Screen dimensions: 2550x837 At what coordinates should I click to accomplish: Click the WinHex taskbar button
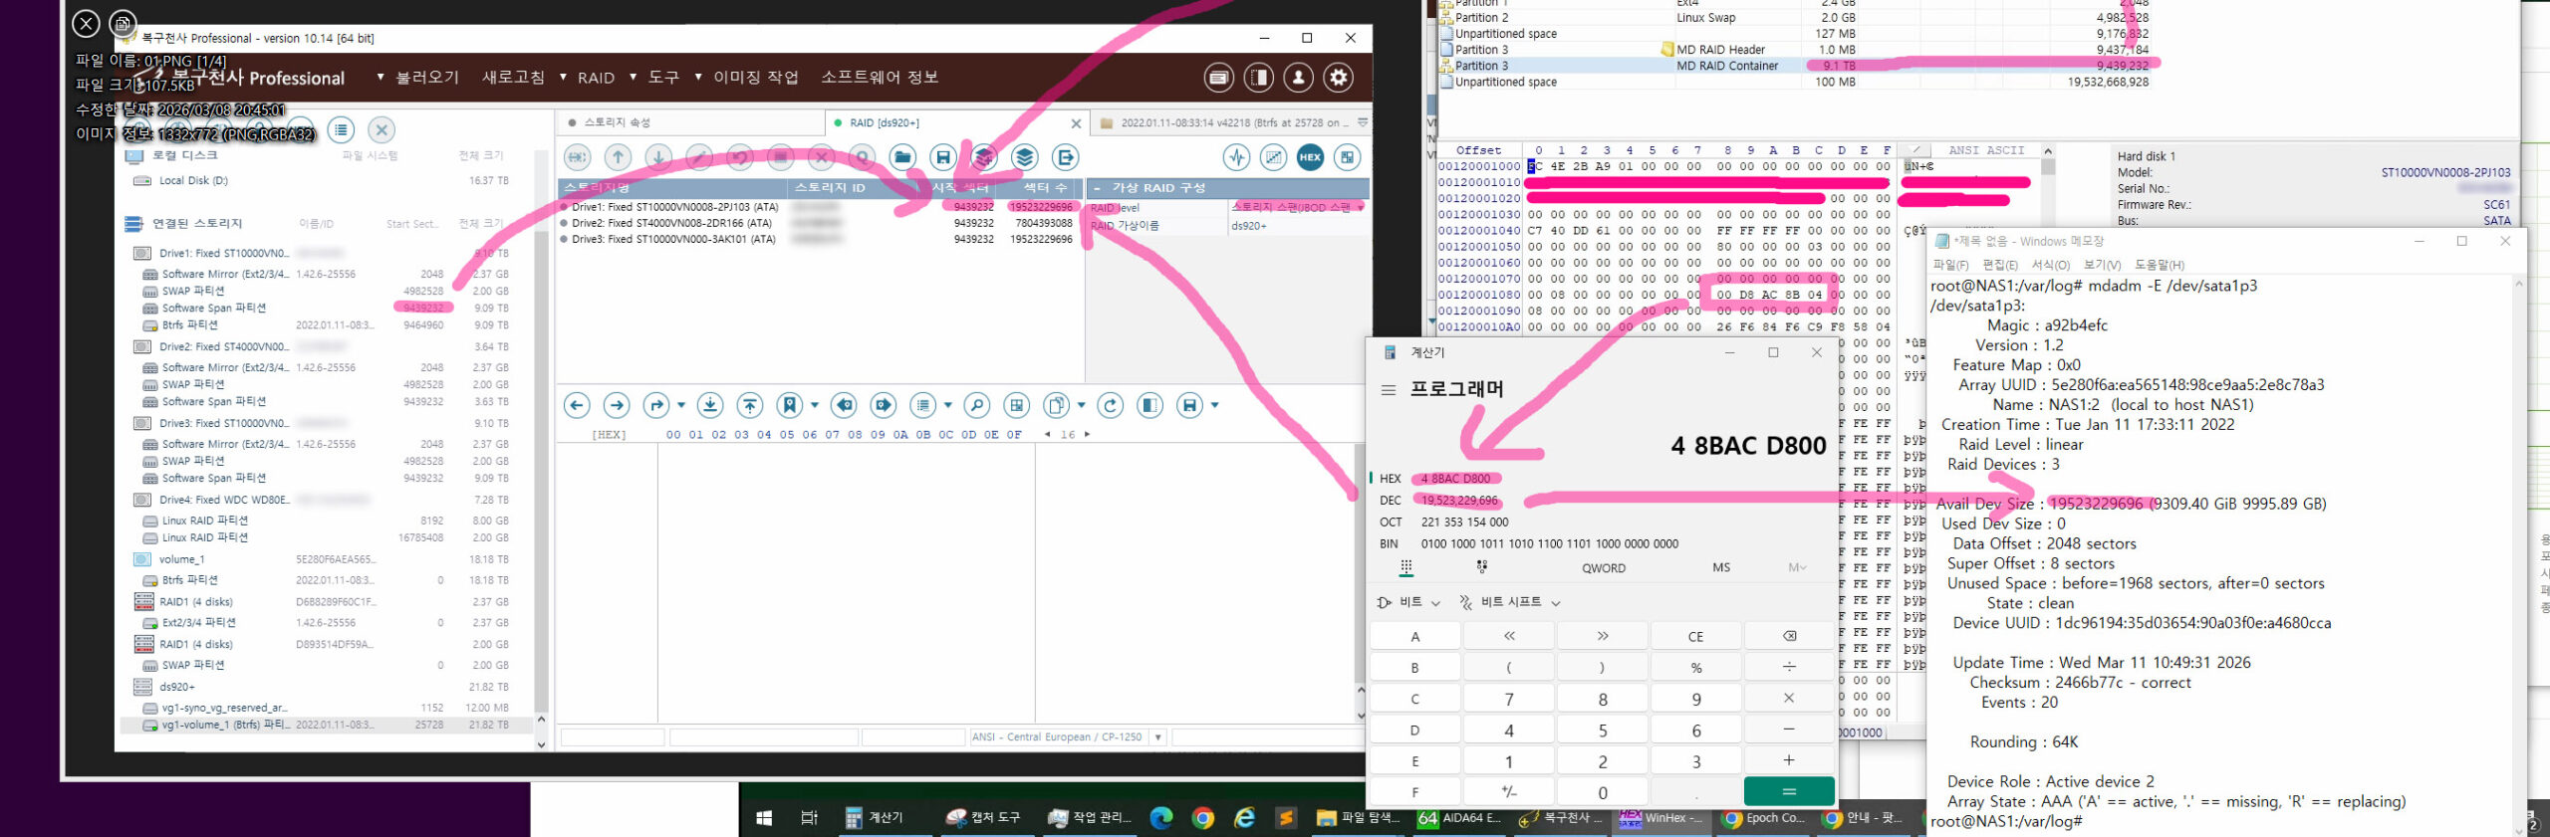[x=1661, y=818]
